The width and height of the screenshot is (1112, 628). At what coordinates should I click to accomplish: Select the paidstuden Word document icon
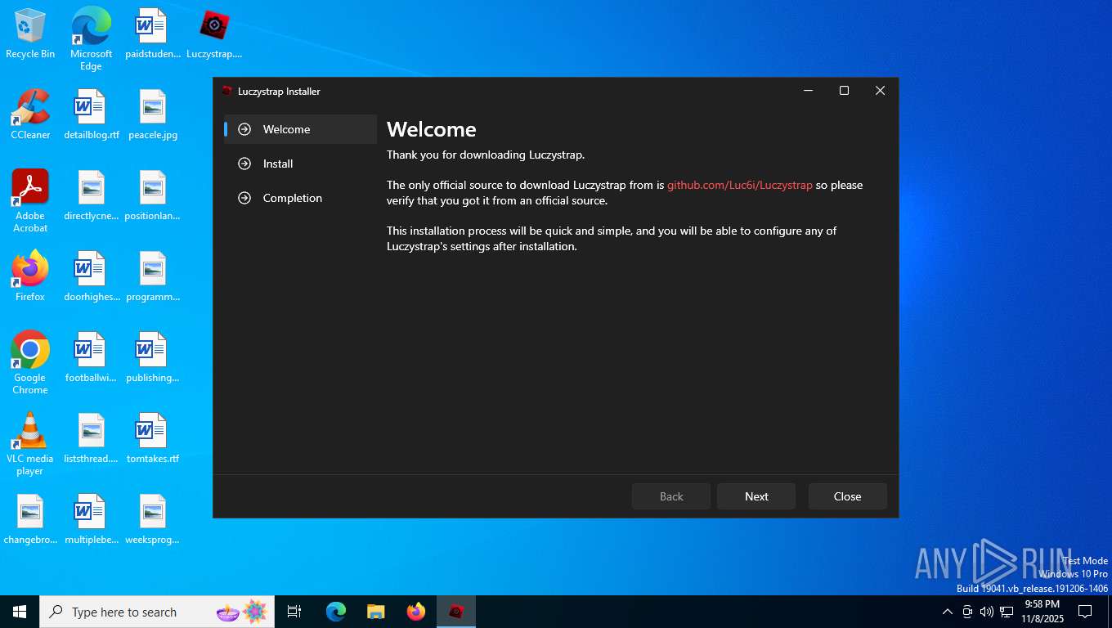(x=153, y=34)
